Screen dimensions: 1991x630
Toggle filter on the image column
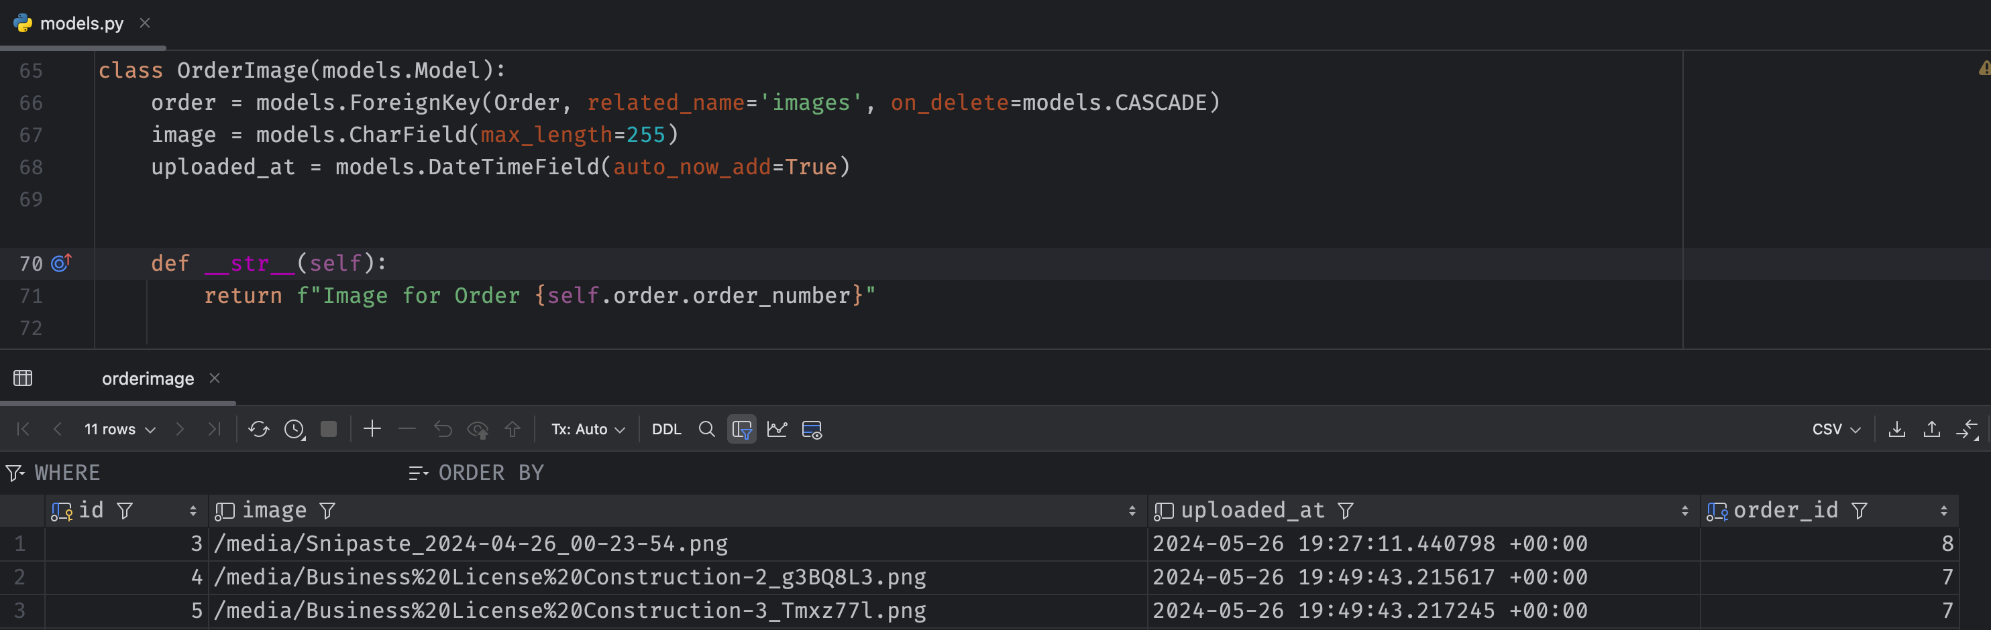[x=328, y=511]
